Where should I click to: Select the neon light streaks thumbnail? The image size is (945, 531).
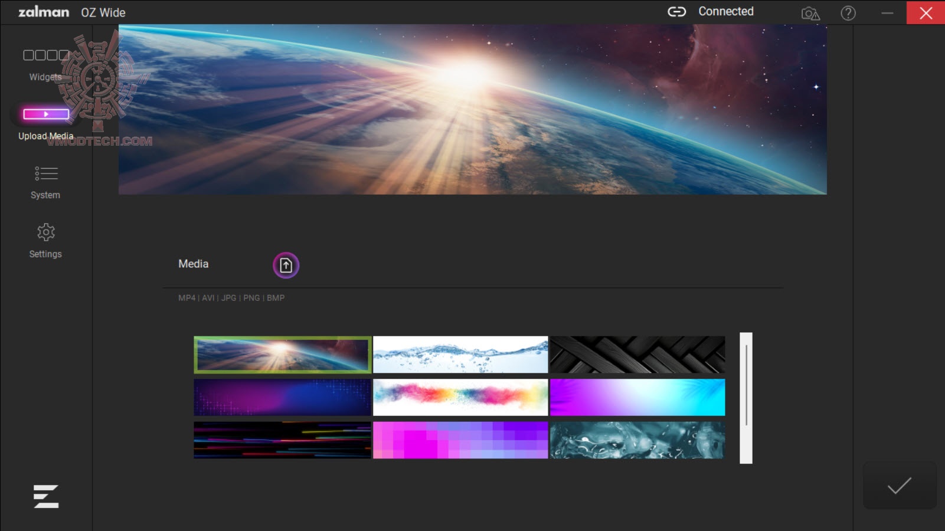click(x=283, y=440)
